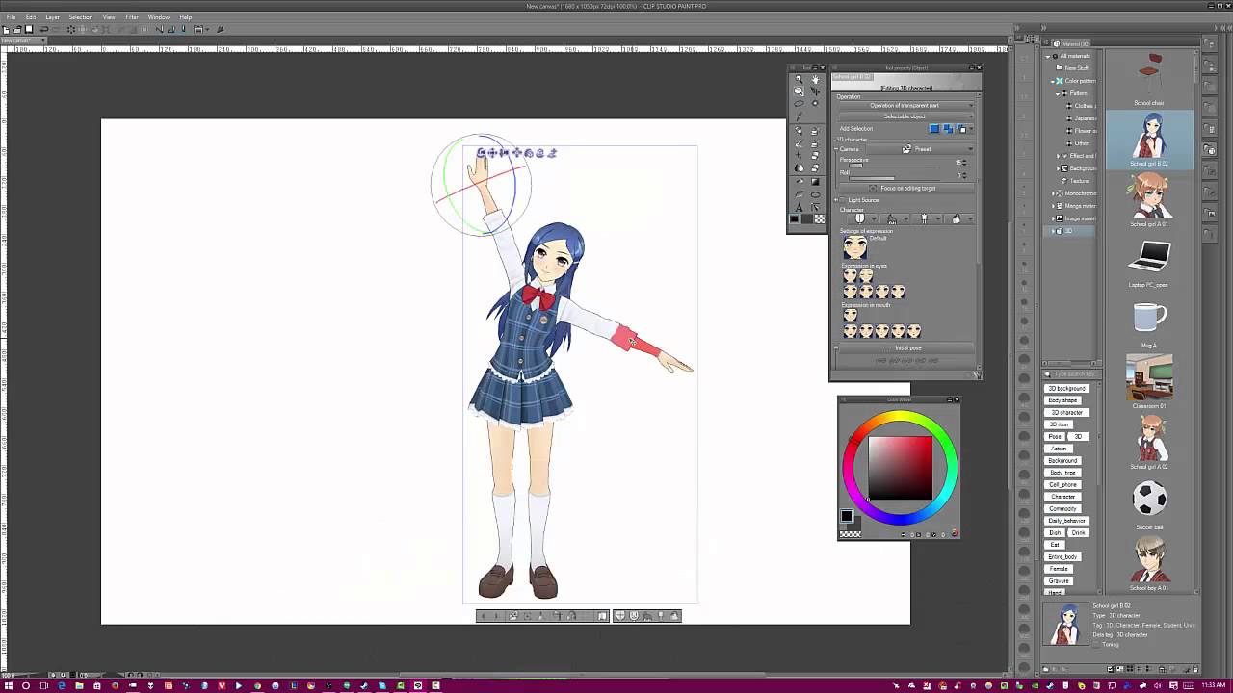The image size is (1233, 693).
Task: Click object launcher bar below 3D character
Action: 579,616
